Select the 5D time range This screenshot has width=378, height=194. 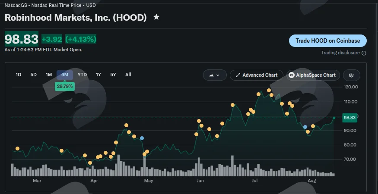[x=34, y=75]
